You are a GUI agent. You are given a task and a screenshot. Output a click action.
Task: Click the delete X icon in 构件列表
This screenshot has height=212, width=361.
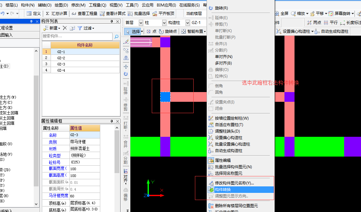tap(65, 28)
